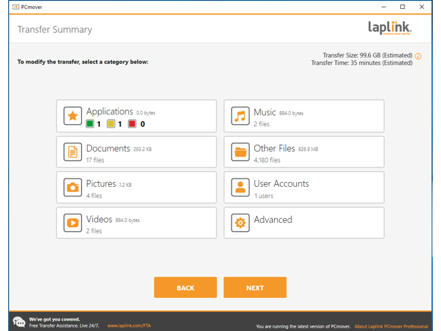441x331 pixels.
Task: Select the red application status square
Action: tap(132, 124)
